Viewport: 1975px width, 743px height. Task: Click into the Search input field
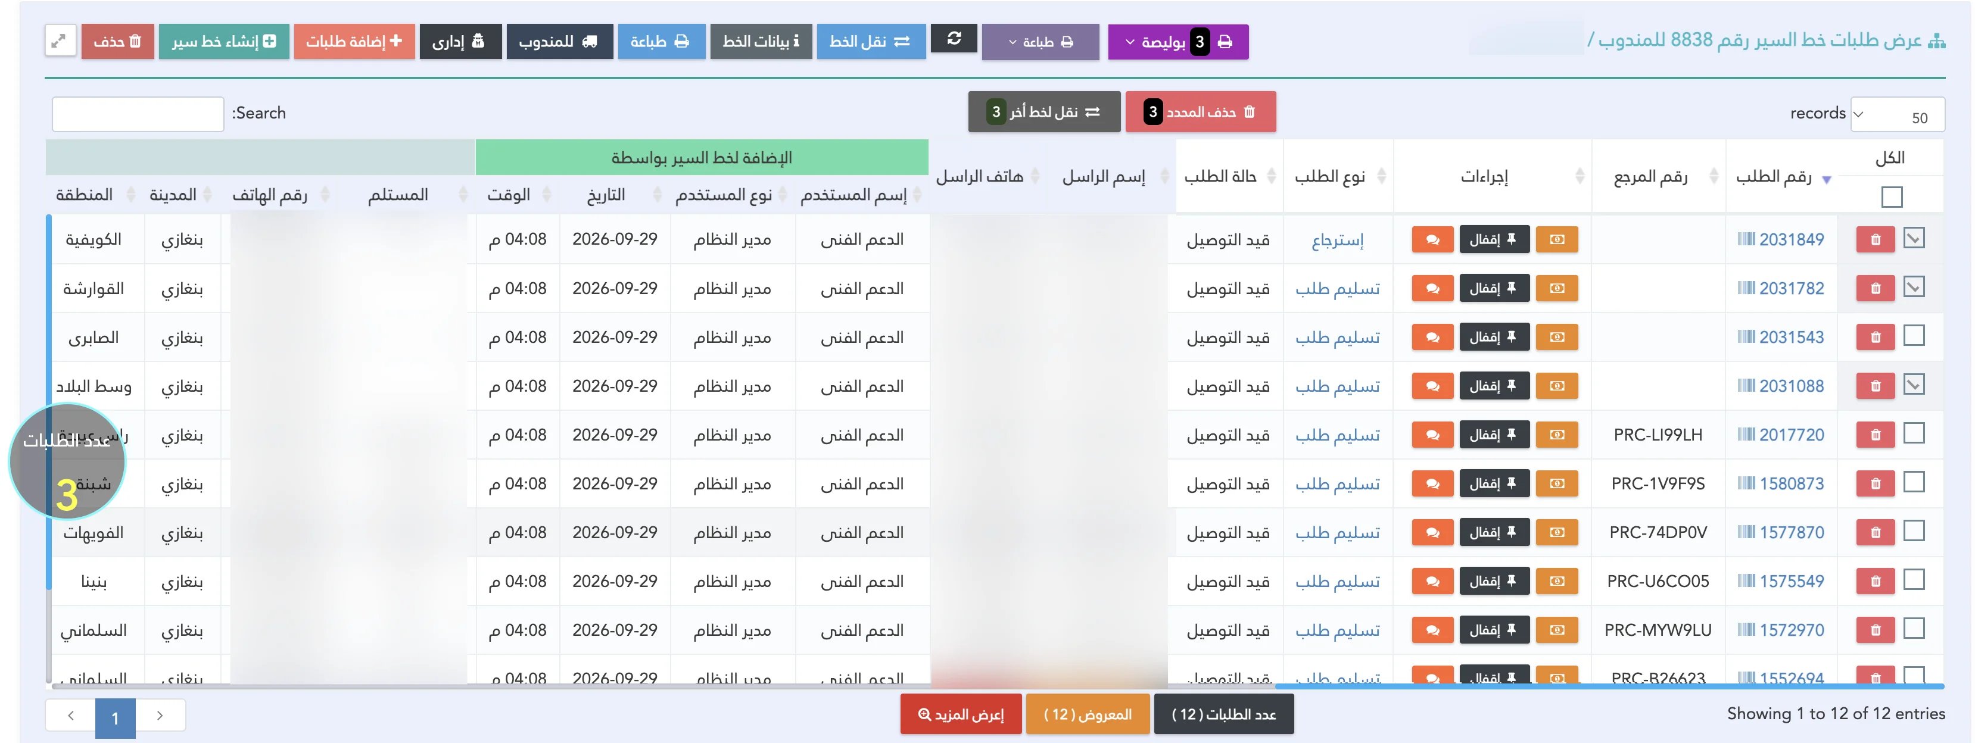138,114
